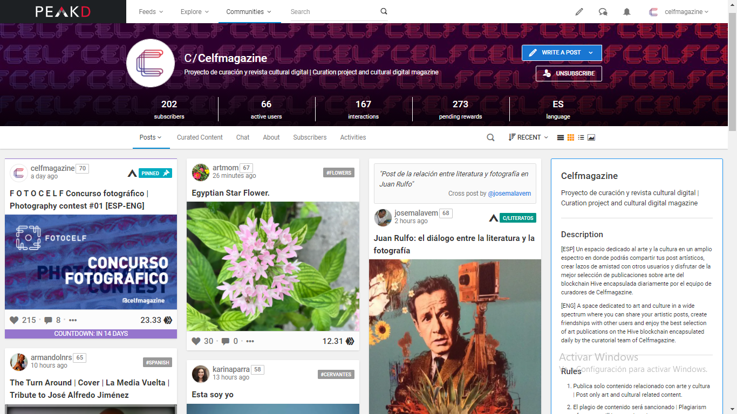Switch to the Curated Content tab

199,137
